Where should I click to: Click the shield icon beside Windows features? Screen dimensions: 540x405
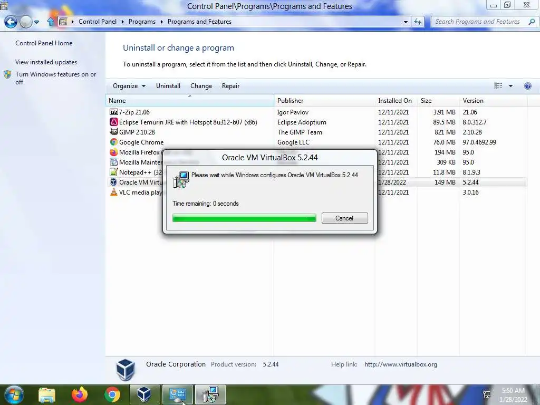[7, 74]
